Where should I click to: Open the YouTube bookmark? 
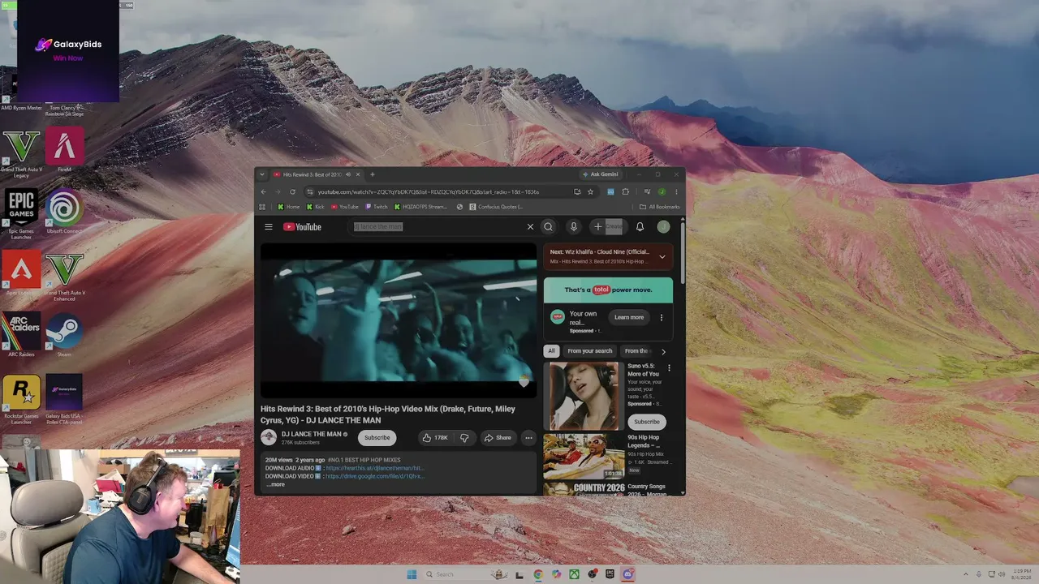[x=344, y=207]
